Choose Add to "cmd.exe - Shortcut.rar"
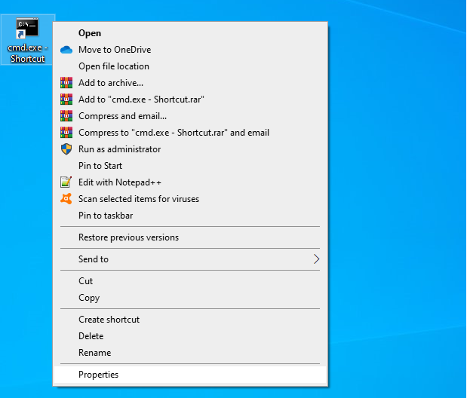467x398 pixels. 190,99
